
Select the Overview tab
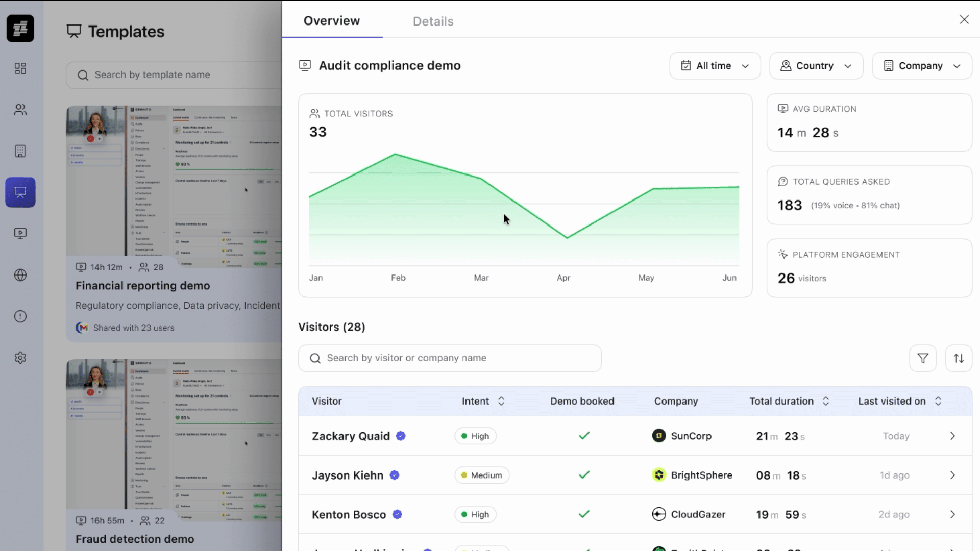pyautogui.click(x=332, y=21)
